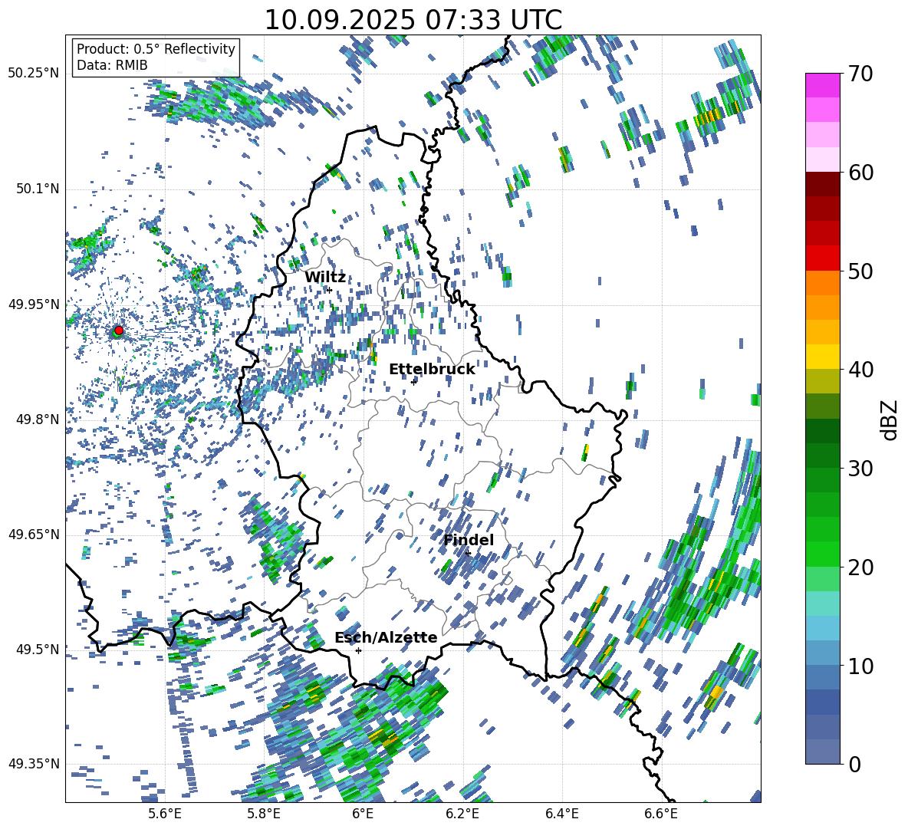Click the 40 value on colorbar
908x829 pixels.
coord(860,370)
